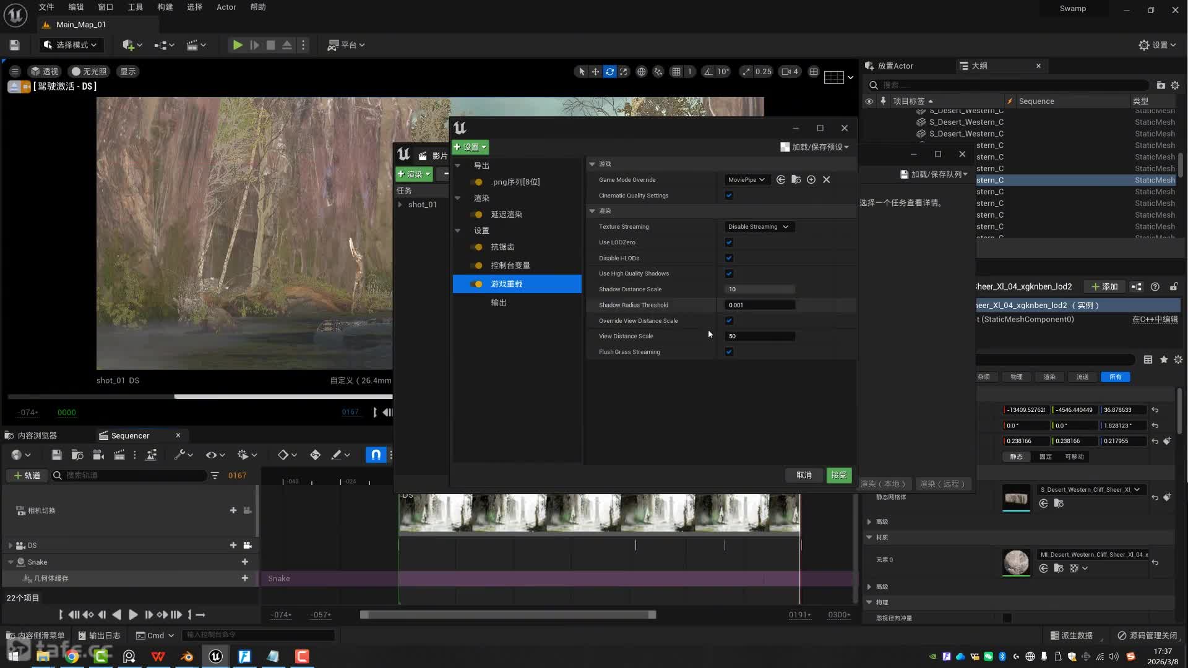Viewport: 1188px width, 668px height.
Task: Click the main toolbar save icon
Action: [15, 45]
